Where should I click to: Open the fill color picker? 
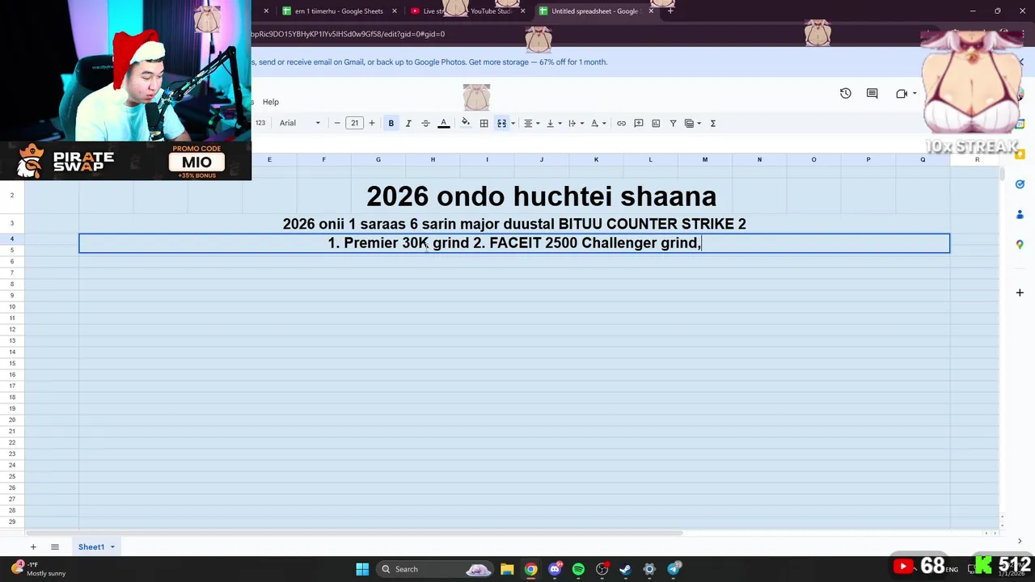pos(465,123)
